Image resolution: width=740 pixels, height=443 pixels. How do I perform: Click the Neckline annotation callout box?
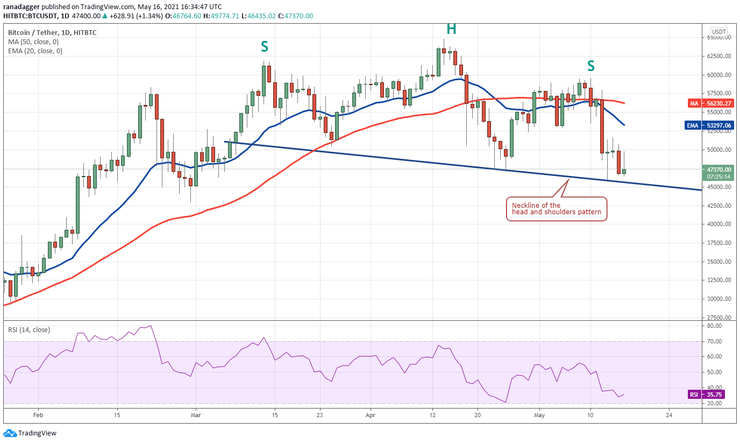557,209
